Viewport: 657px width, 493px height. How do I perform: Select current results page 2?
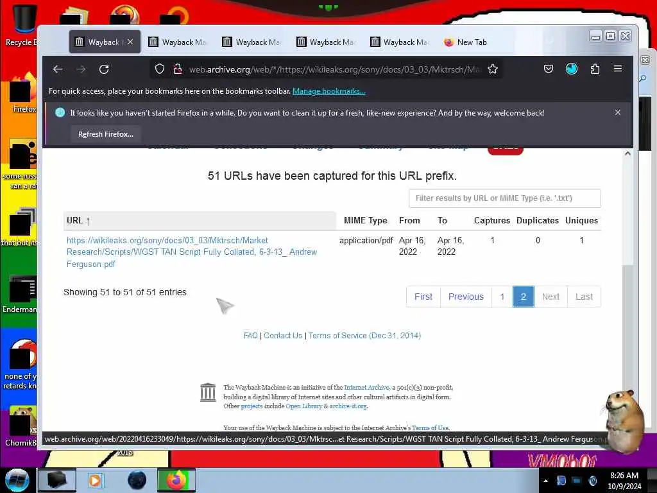coord(524,297)
